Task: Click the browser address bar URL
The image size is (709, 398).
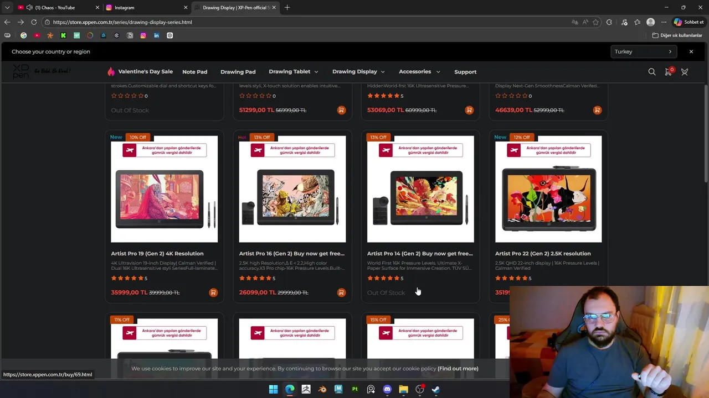Action: coord(122,22)
